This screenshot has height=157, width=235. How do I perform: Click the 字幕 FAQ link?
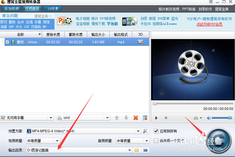point(38,22)
